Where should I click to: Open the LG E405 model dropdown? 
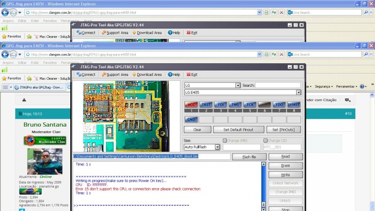[x=299, y=92]
